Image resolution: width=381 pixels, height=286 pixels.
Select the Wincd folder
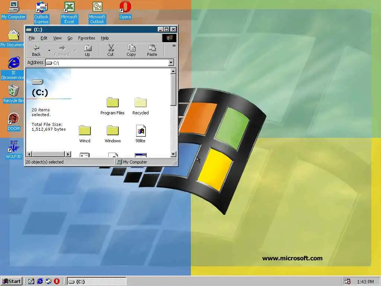pos(85,134)
